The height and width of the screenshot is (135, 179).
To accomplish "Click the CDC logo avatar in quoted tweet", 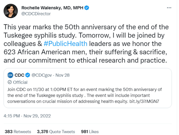I will pos(10,75).
